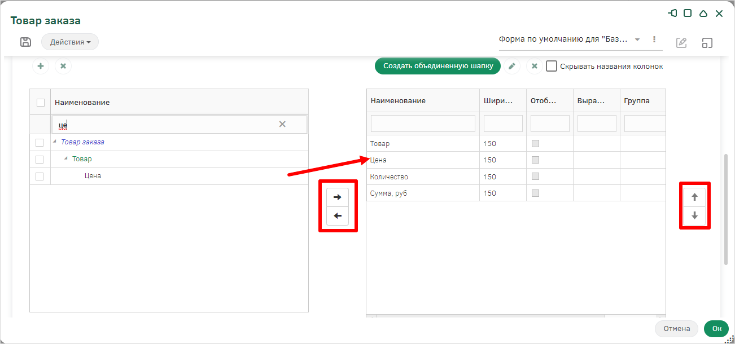Clear the search field with the X icon

(282, 124)
